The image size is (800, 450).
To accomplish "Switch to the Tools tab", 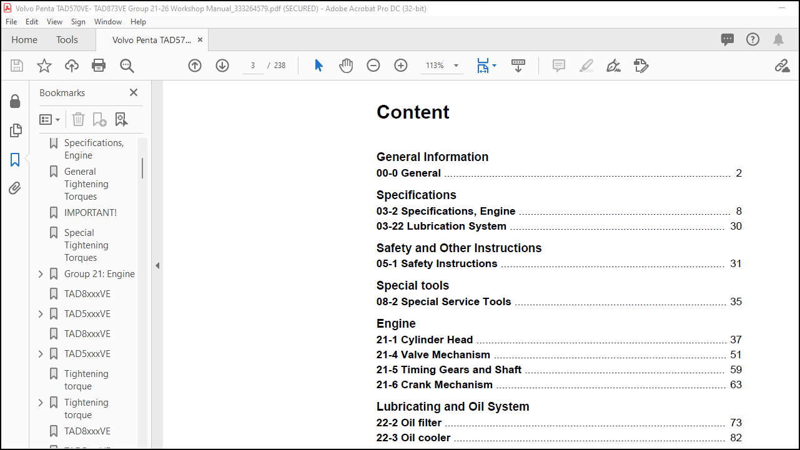I will pyautogui.click(x=67, y=40).
